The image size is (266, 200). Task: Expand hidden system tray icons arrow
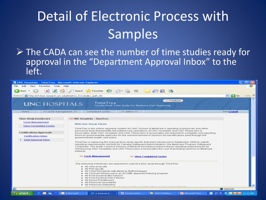click(226, 193)
